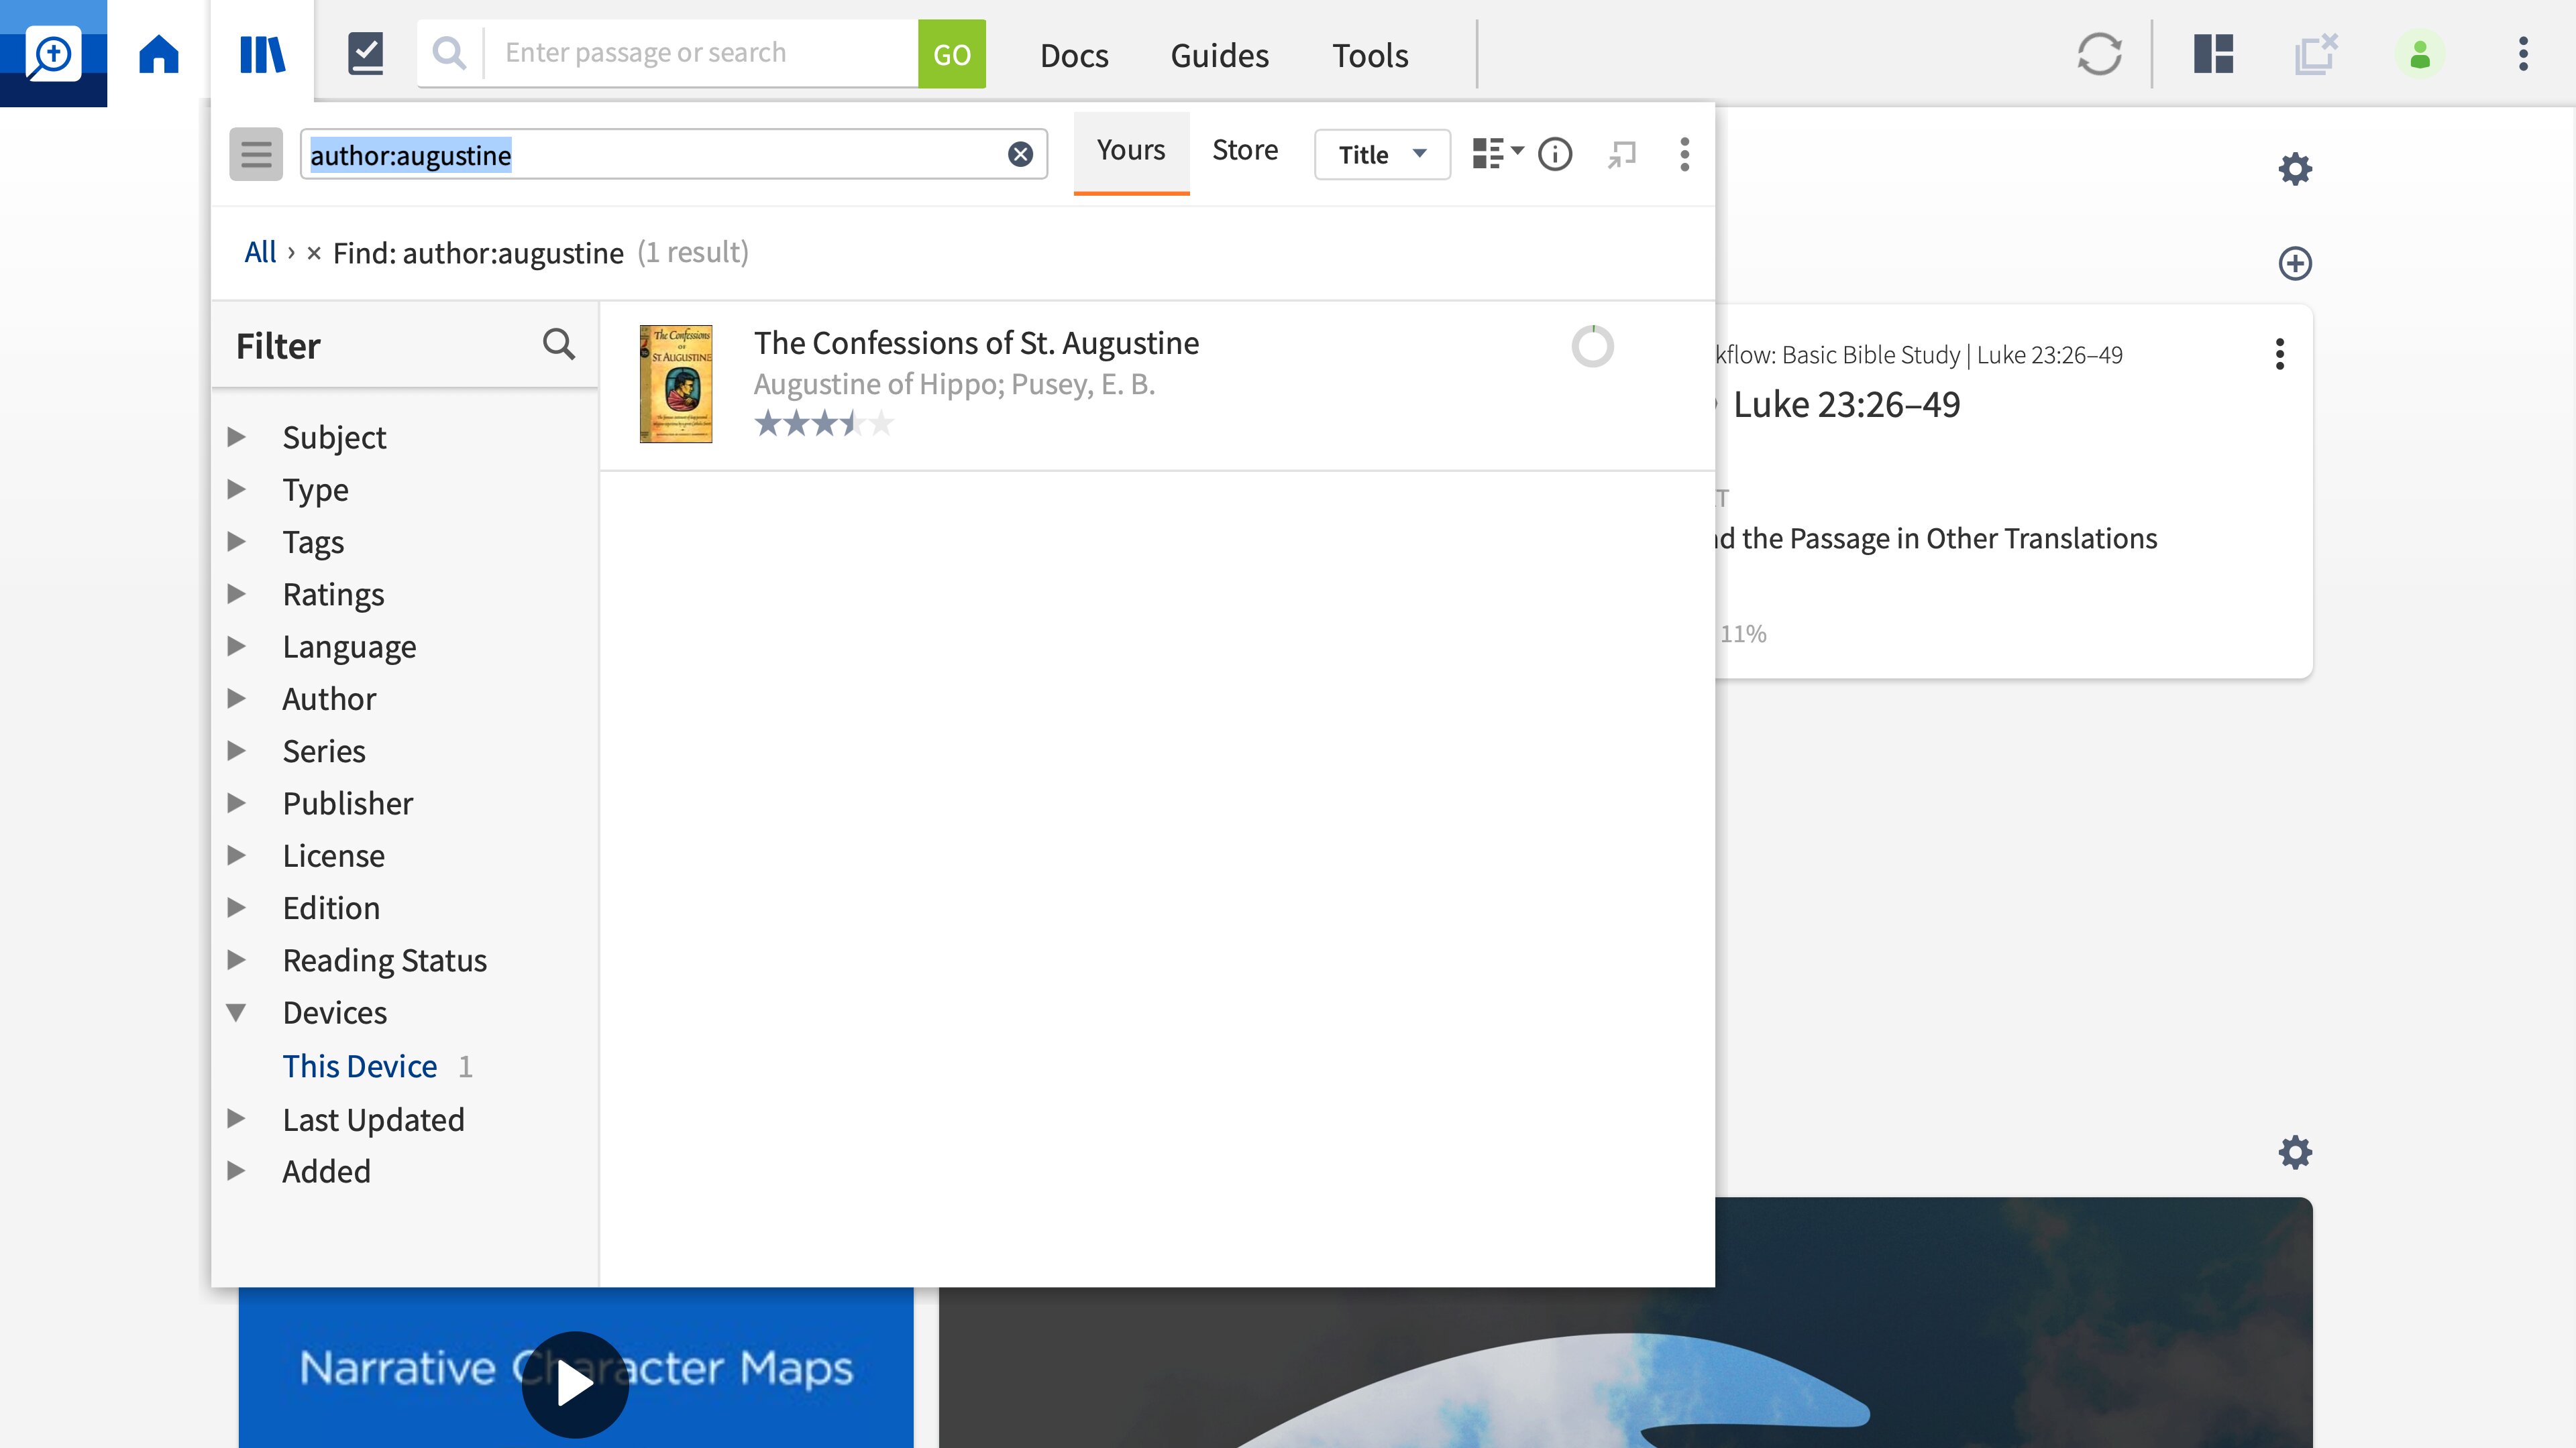The height and width of the screenshot is (1448, 2576).
Task: Click the open-in-floating-window icon
Action: (1621, 154)
